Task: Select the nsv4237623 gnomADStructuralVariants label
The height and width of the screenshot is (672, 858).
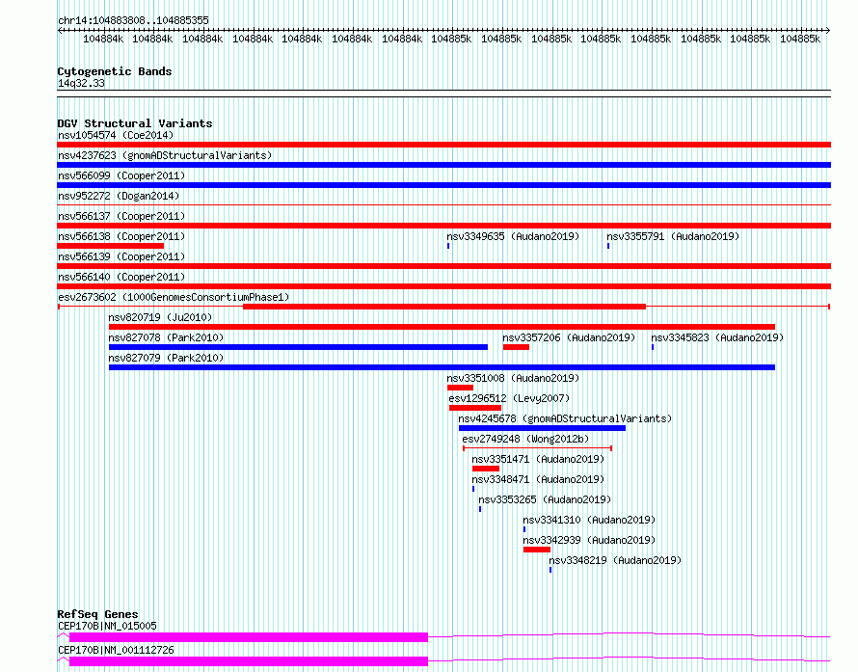Action: click(x=165, y=155)
